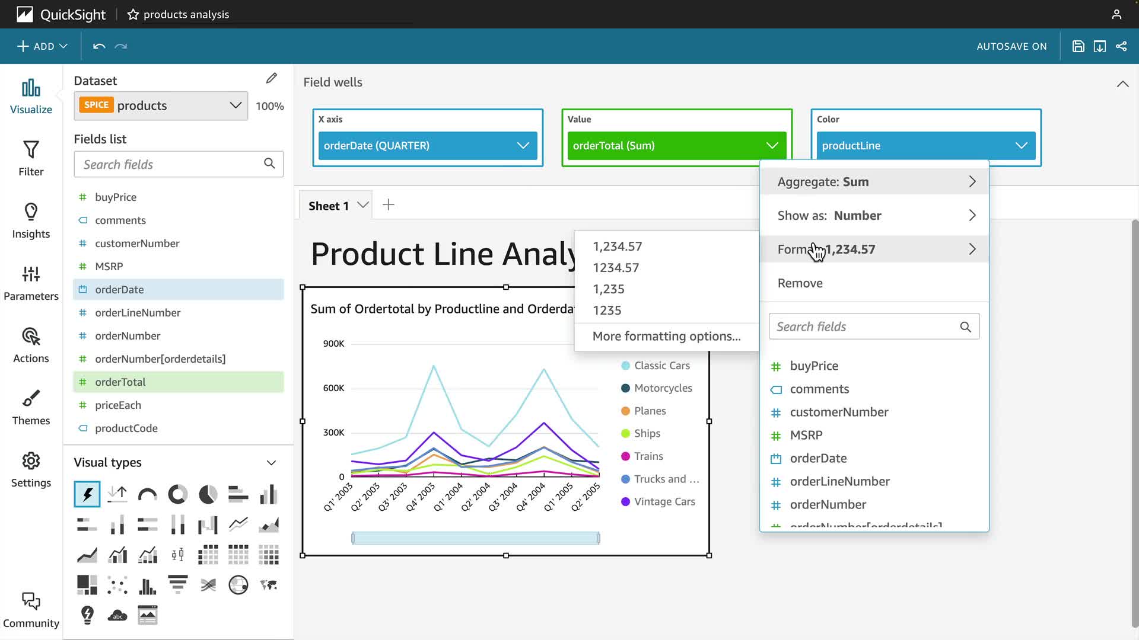Viewport: 1139px width, 640px height.
Task: Open the Filter panel in sidebar
Action: pyautogui.click(x=31, y=158)
